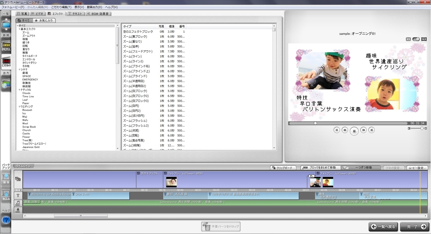Collapse the ウエディング tree category
Screen dimensions: 431x234
(x=19, y=107)
